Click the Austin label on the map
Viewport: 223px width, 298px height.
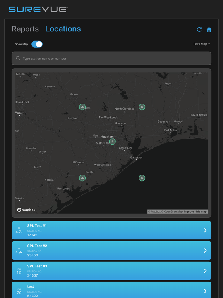(x=20, y=113)
